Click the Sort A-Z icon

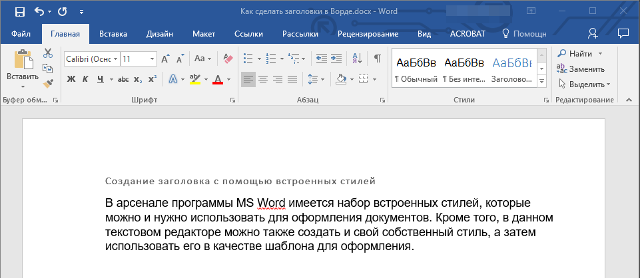click(x=356, y=59)
